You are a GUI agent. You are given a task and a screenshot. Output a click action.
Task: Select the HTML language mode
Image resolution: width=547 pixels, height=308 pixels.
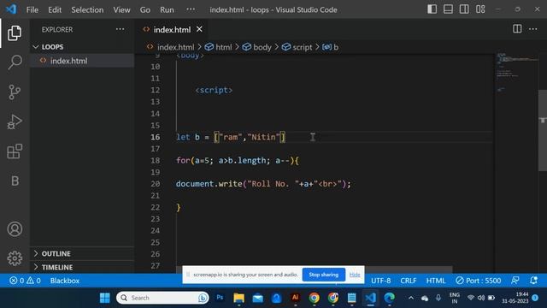[x=436, y=281]
